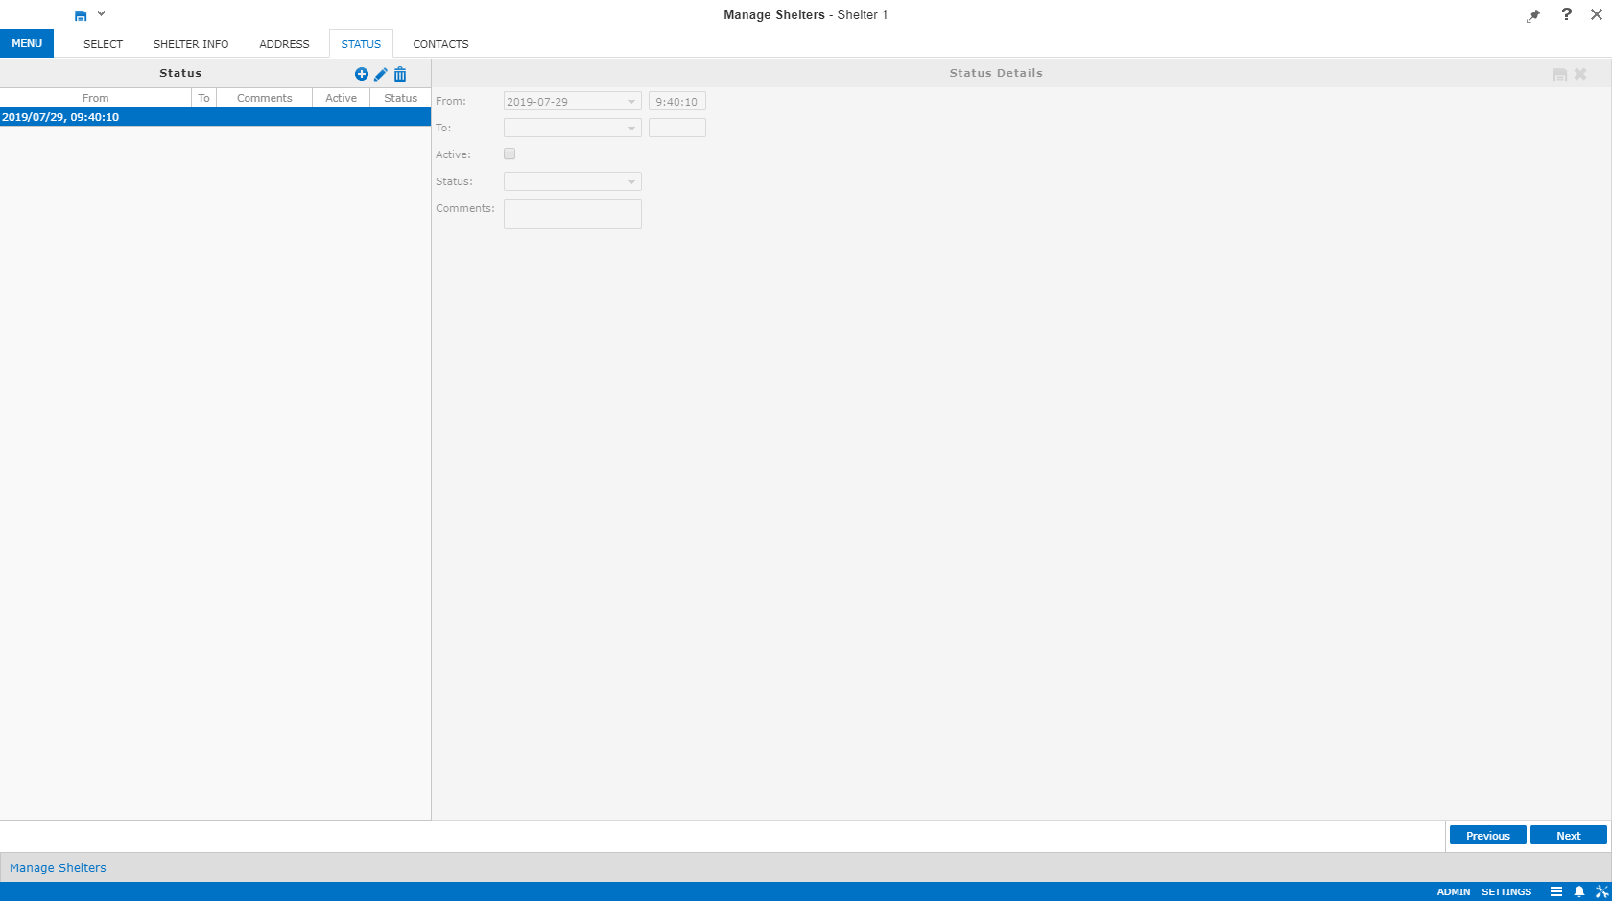This screenshot has width=1612, height=901.
Task: Open notifications via the bell icon
Action: (x=1579, y=891)
